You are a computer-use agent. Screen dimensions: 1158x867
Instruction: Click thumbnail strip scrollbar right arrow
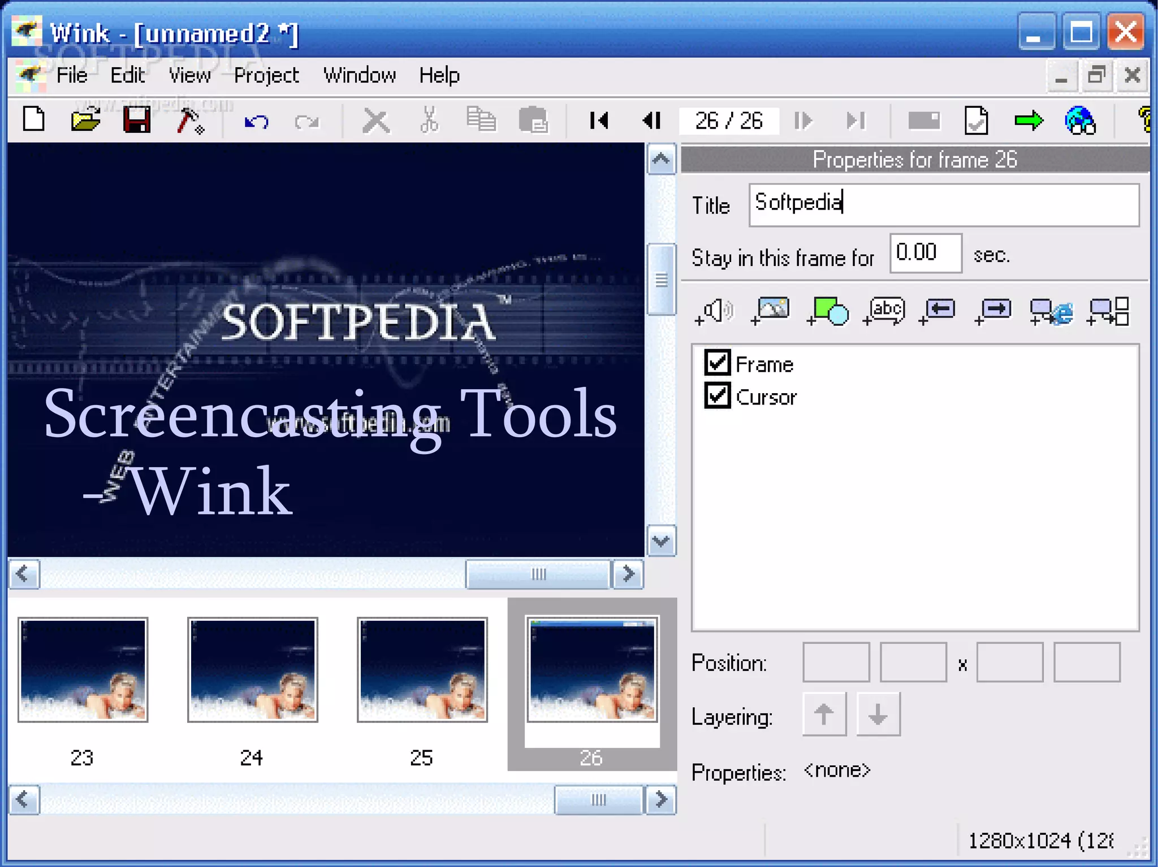tap(661, 799)
